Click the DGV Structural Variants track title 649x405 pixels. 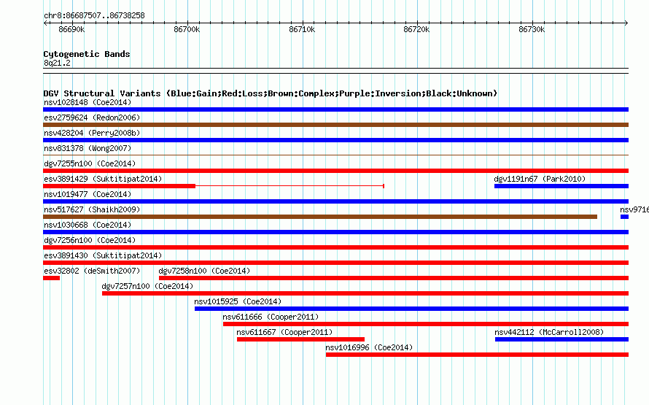tap(271, 93)
